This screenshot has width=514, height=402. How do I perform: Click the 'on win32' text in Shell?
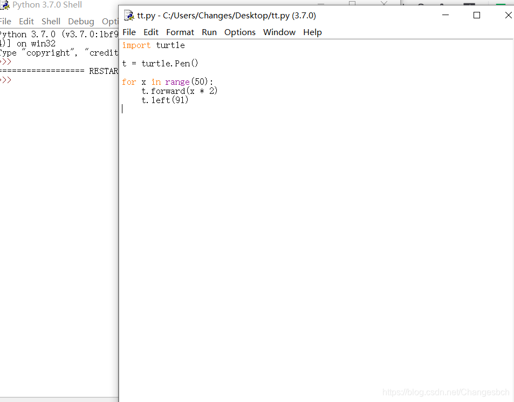pos(36,43)
